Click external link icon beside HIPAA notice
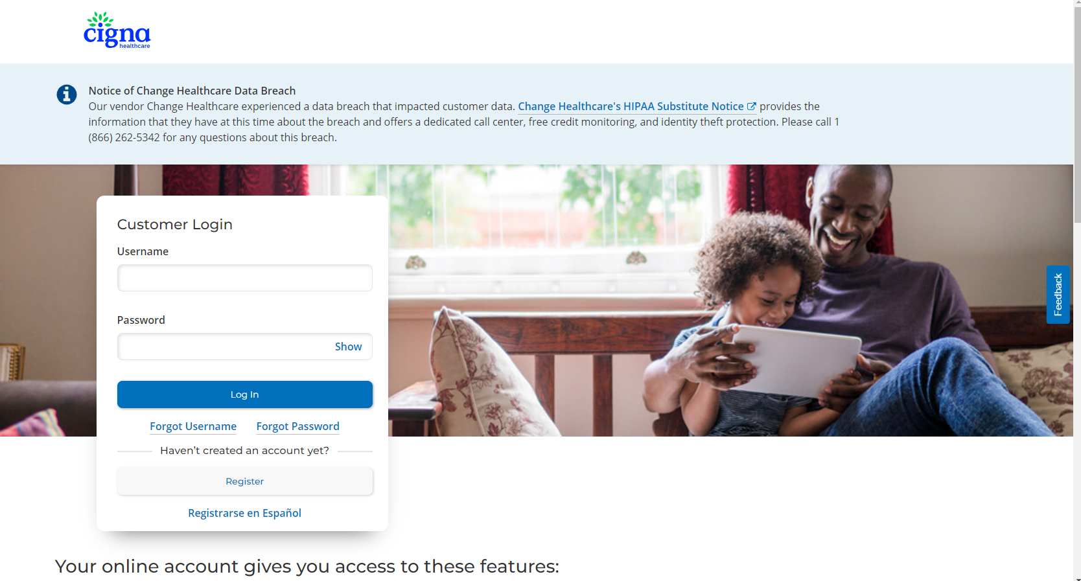This screenshot has height=581, width=1081. pyautogui.click(x=752, y=106)
